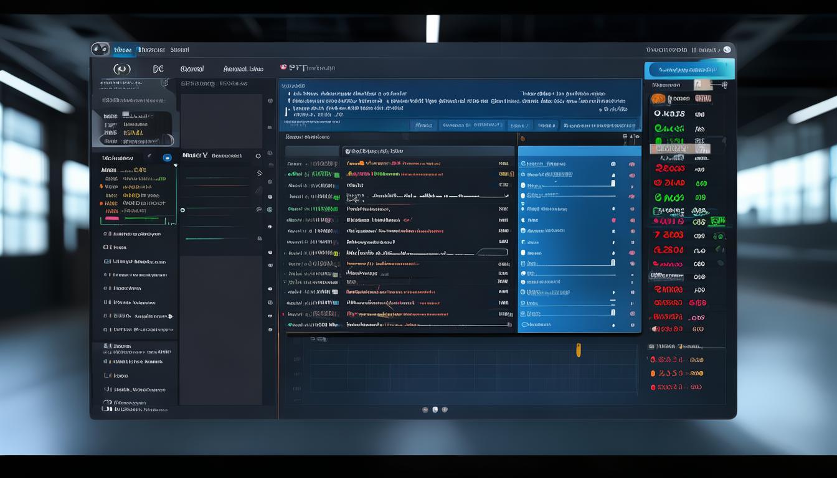
Task: Open the first menu in the title bar
Action: coord(123,50)
